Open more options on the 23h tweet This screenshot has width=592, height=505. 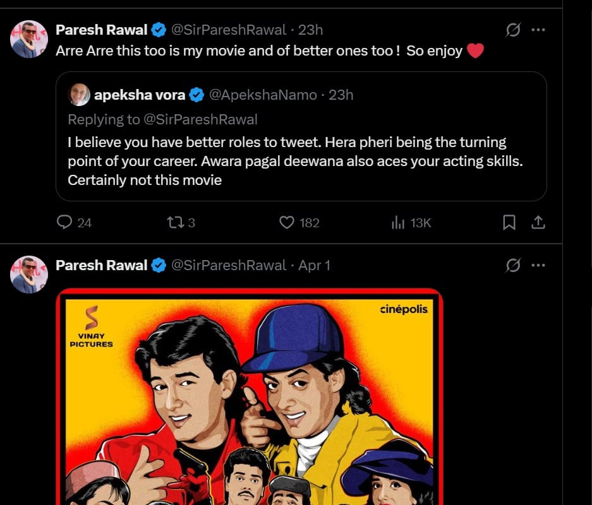pyautogui.click(x=538, y=30)
